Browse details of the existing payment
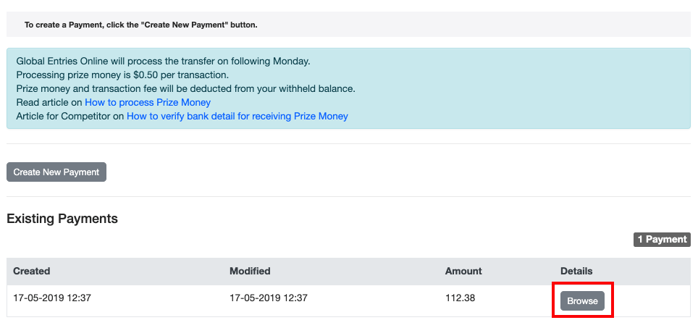The image size is (698, 328). (582, 300)
